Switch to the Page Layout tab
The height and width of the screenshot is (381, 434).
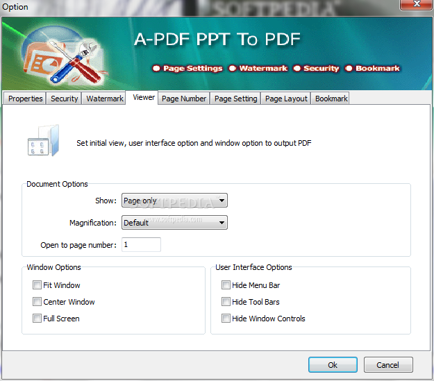pyautogui.click(x=286, y=99)
